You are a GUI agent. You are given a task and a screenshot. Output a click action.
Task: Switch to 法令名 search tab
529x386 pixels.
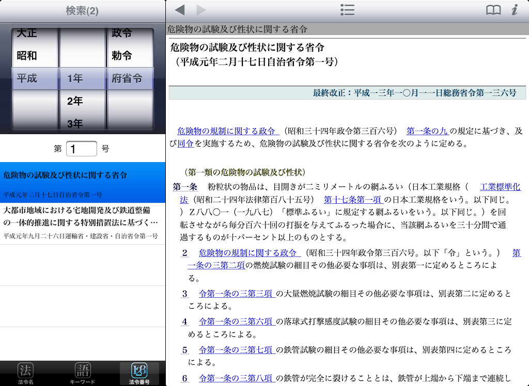(x=26, y=374)
